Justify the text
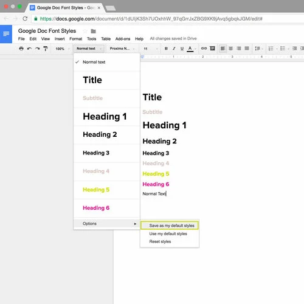304x304 pixels. pyautogui.click(x=247, y=49)
